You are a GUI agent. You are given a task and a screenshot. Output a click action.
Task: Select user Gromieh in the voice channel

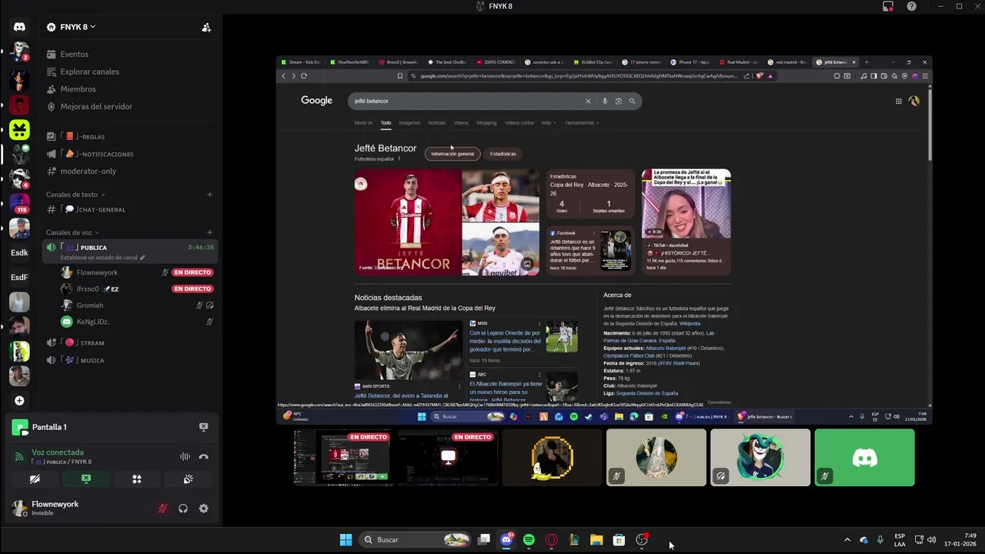89,305
